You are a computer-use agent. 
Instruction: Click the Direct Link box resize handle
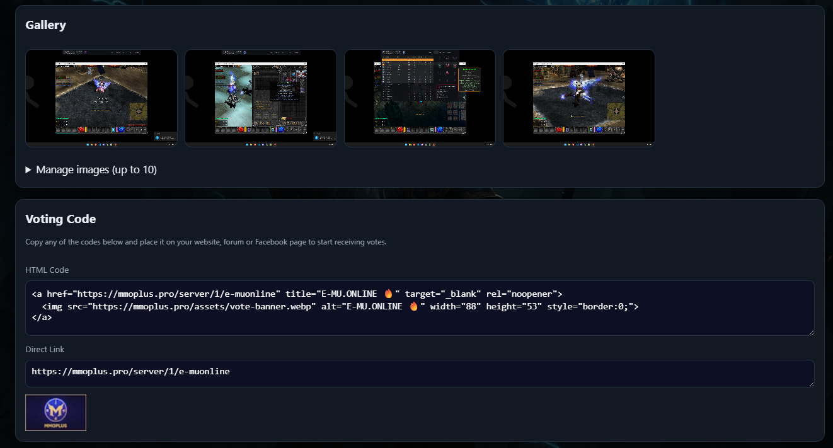(x=810, y=383)
